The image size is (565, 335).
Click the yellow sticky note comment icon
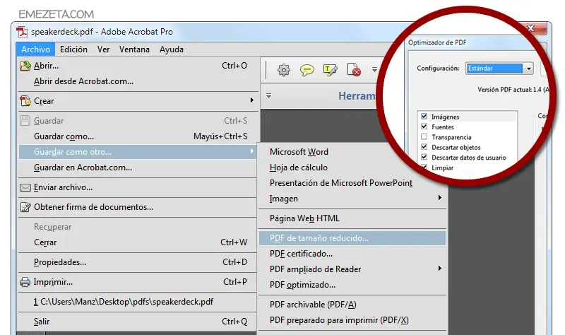307,70
